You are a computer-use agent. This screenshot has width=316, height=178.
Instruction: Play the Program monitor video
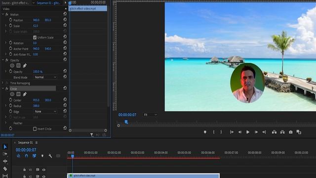248,132
